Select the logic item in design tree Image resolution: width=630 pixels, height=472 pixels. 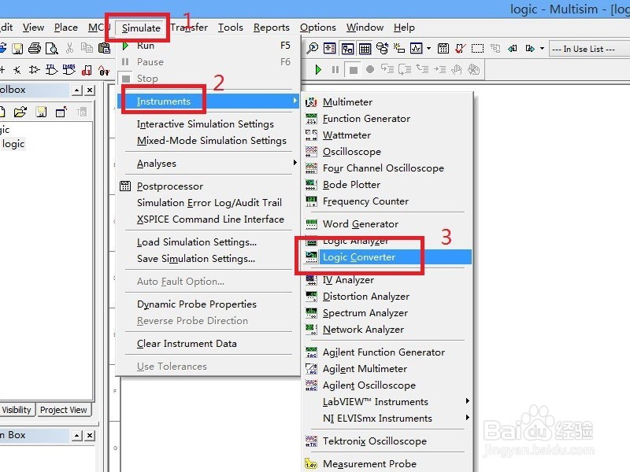pyautogui.click(x=13, y=144)
